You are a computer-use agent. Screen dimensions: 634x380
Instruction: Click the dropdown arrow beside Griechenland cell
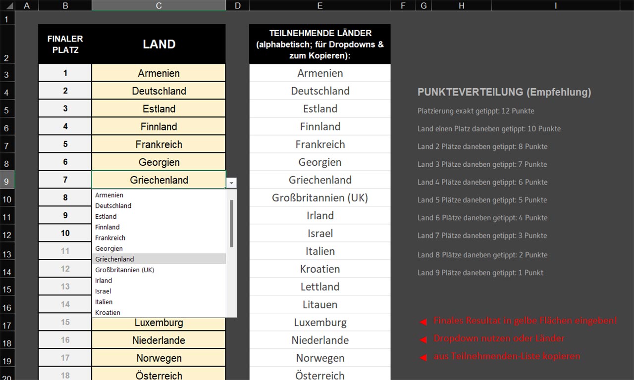click(231, 183)
